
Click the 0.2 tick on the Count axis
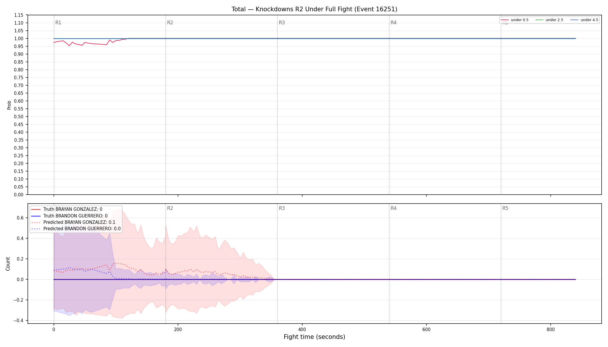tap(20, 259)
